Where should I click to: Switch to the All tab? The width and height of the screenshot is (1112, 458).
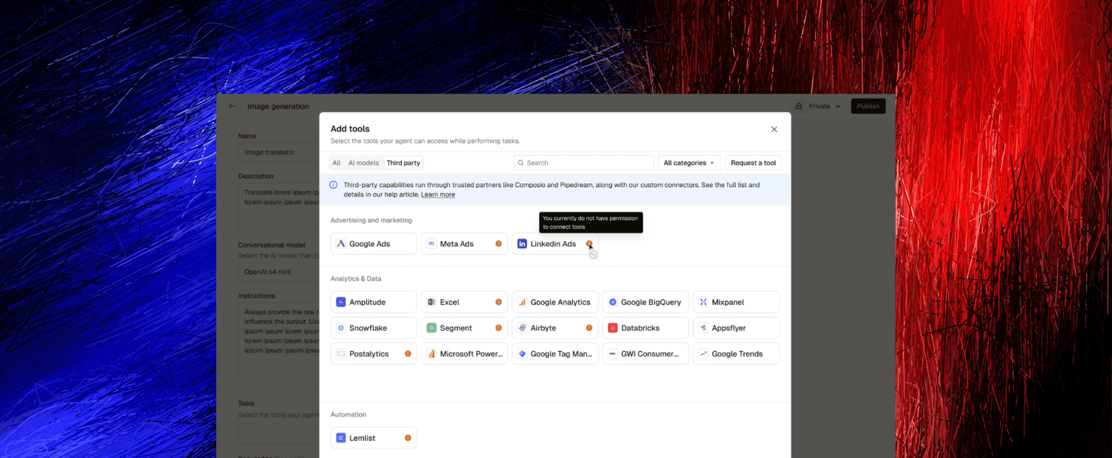pyautogui.click(x=337, y=163)
